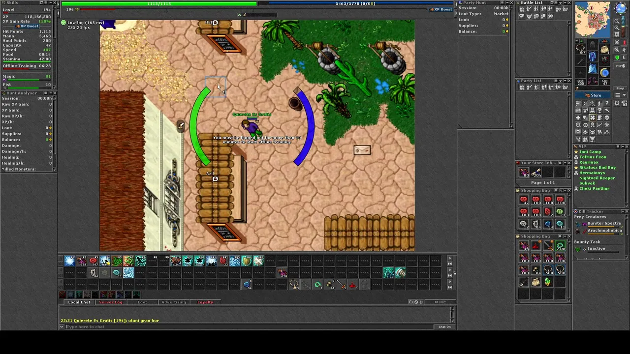The height and width of the screenshot is (354, 630).
Task: Switch to Server Log tab
Action: 111,302
